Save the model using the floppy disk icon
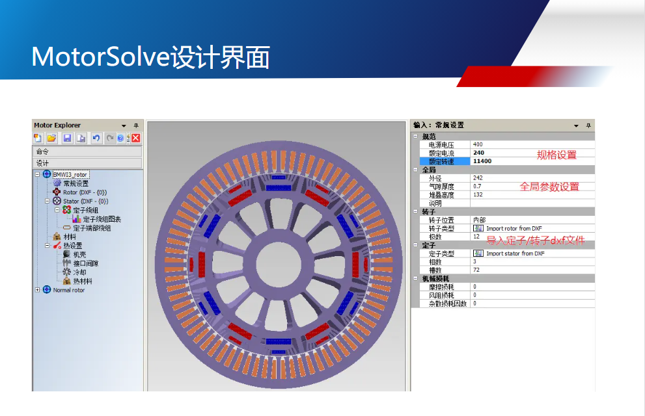The height and width of the screenshot is (416, 645). point(67,138)
